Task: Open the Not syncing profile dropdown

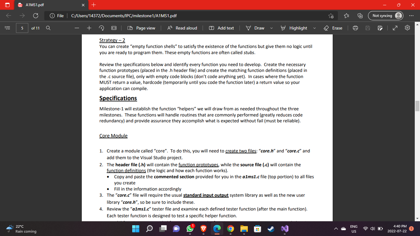Action: [385, 15]
